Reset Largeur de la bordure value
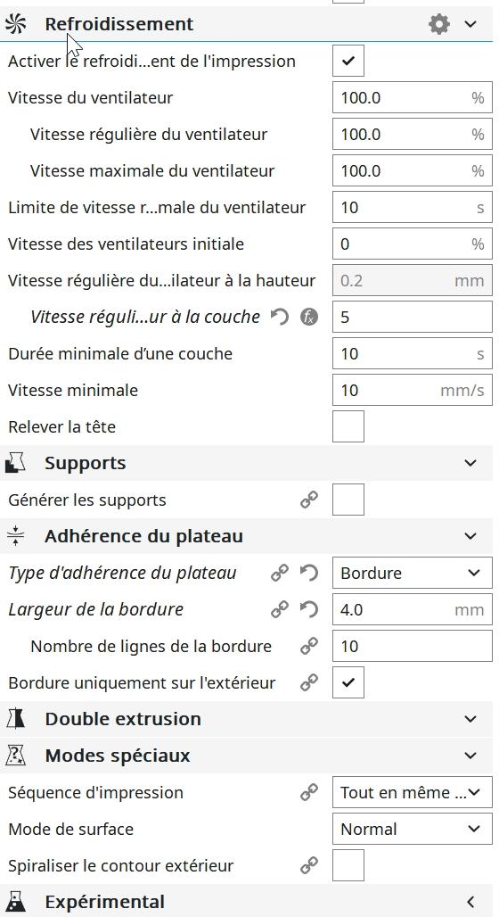The width and height of the screenshot is (499, 917). pyautogui.click(x=309, y=609)
